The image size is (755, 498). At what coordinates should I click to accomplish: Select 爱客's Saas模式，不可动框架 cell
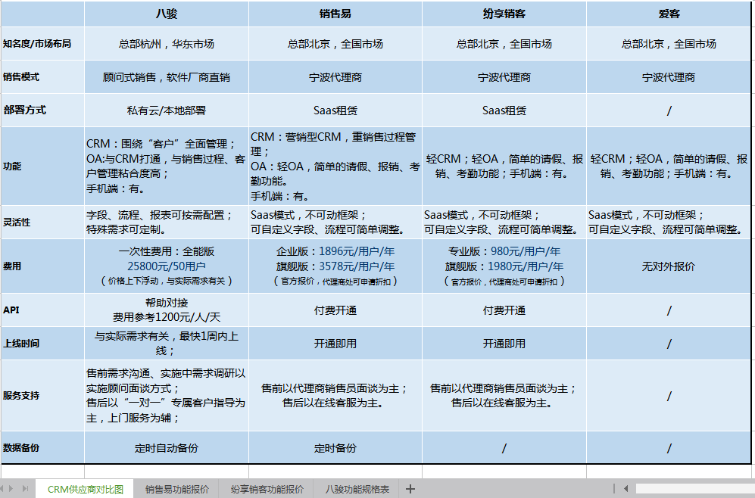(x=669, y=223)
